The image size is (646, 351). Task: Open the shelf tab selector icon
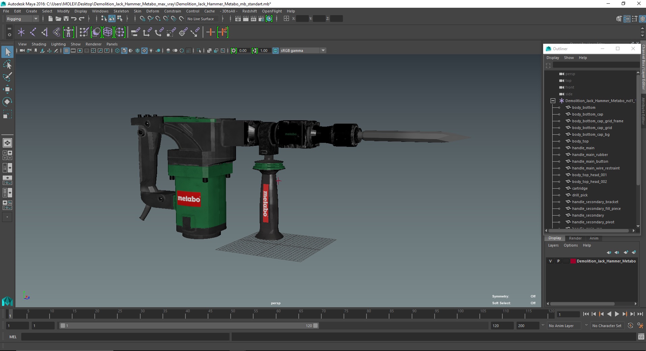point(9,28)
